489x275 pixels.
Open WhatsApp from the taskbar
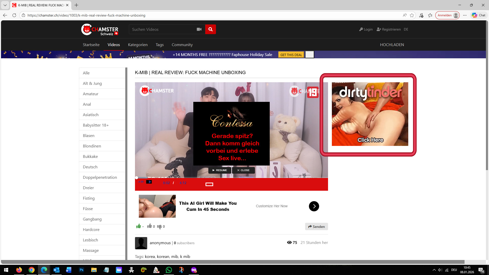point(169,270)
